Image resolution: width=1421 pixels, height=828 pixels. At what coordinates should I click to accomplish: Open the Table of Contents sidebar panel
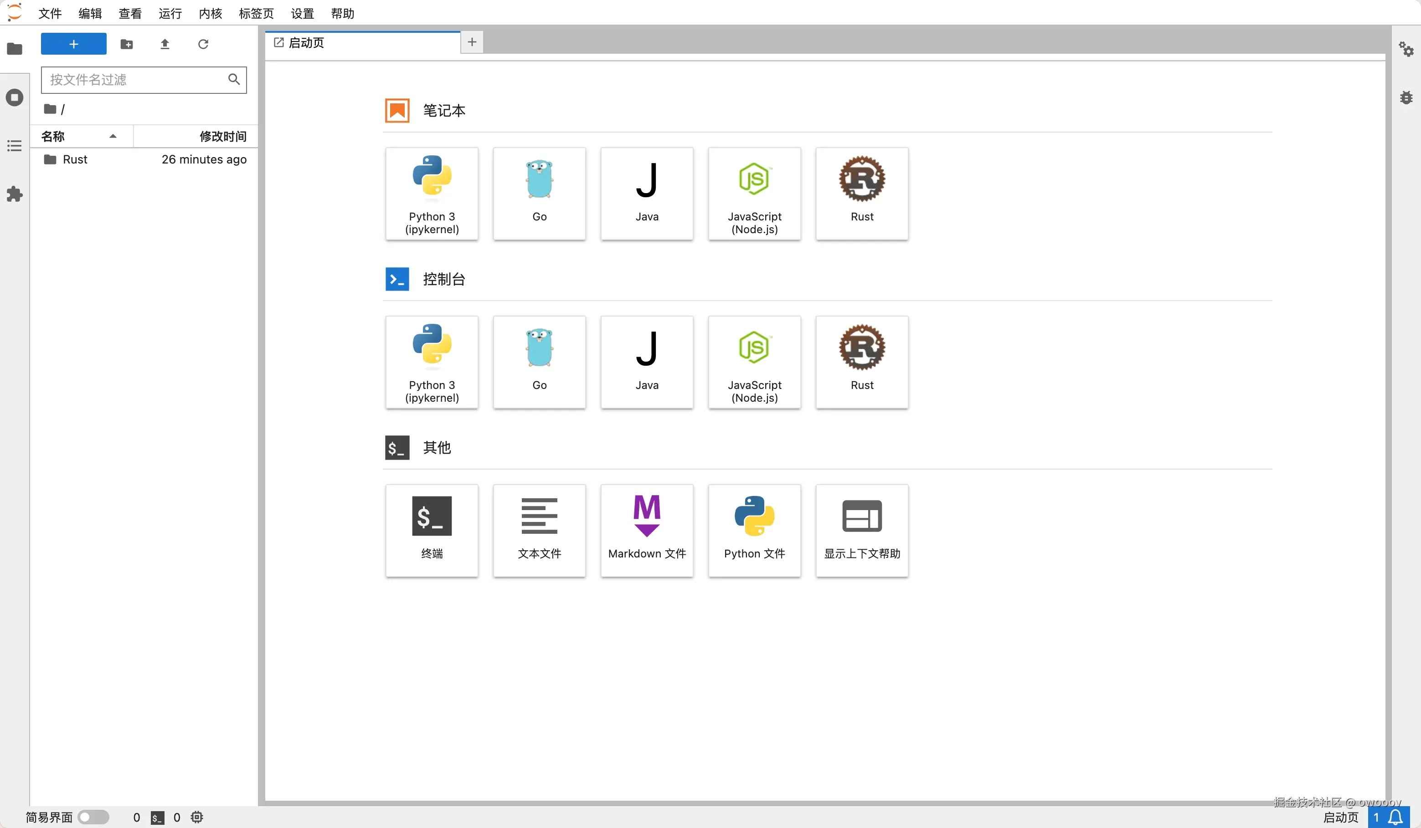click(15, 146)
